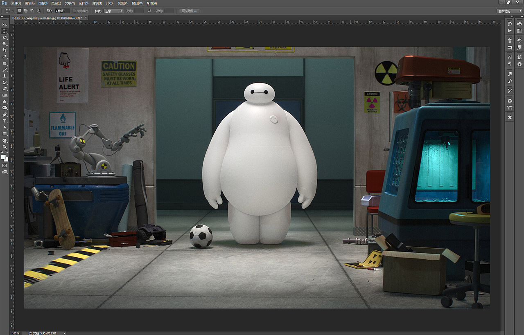Open the 样式 style dropdown

coord(113,11)
